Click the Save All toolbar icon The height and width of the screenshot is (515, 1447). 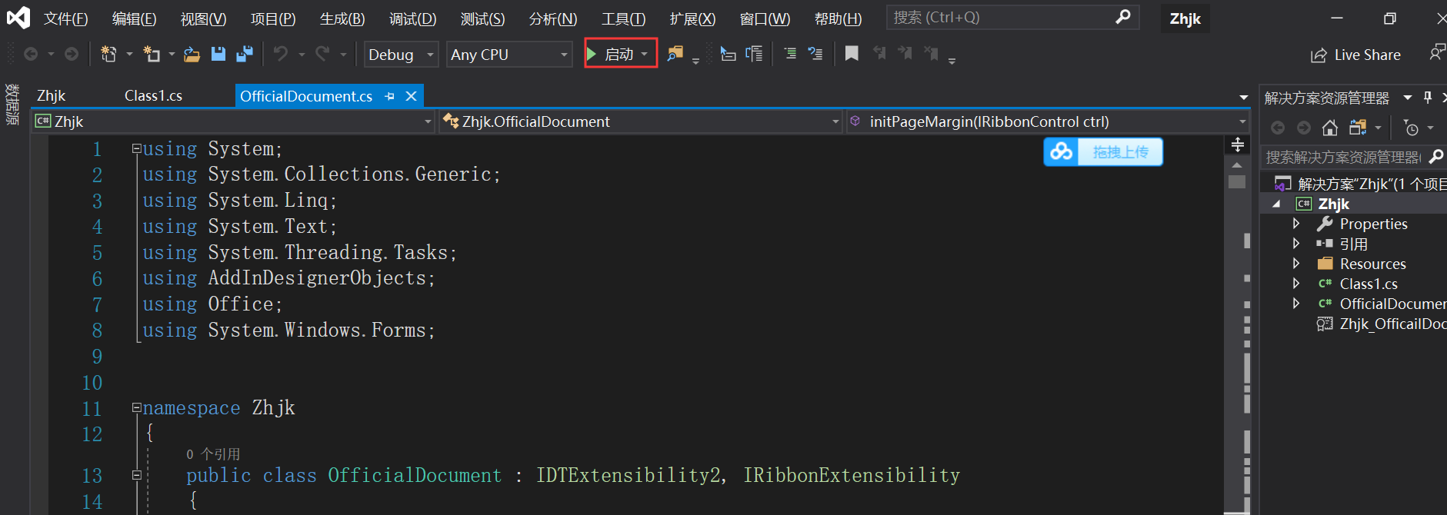(x=245, y=54)
